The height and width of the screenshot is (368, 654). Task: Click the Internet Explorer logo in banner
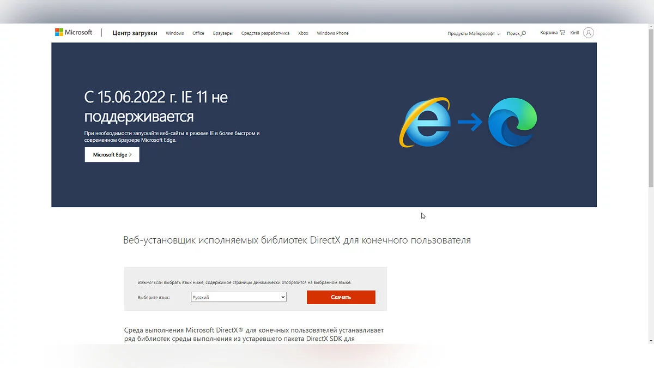point(425,122)
